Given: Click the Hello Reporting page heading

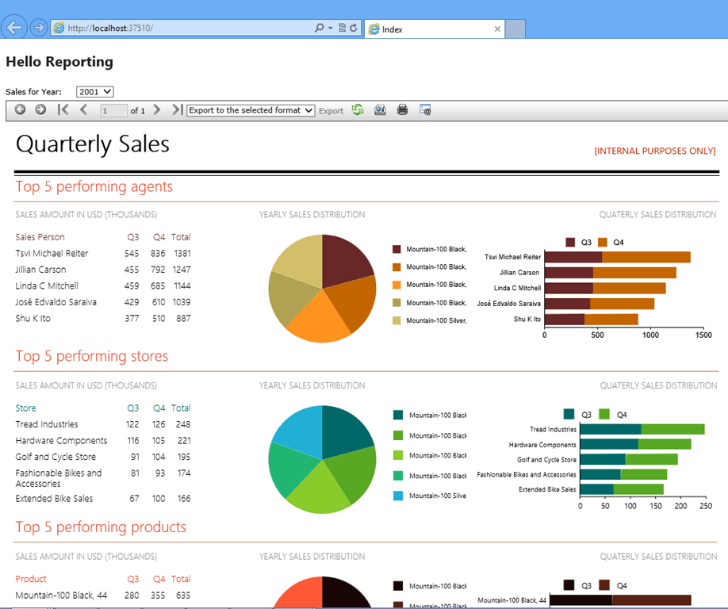Looking at the screenshot, I should (x=59, y=62).
